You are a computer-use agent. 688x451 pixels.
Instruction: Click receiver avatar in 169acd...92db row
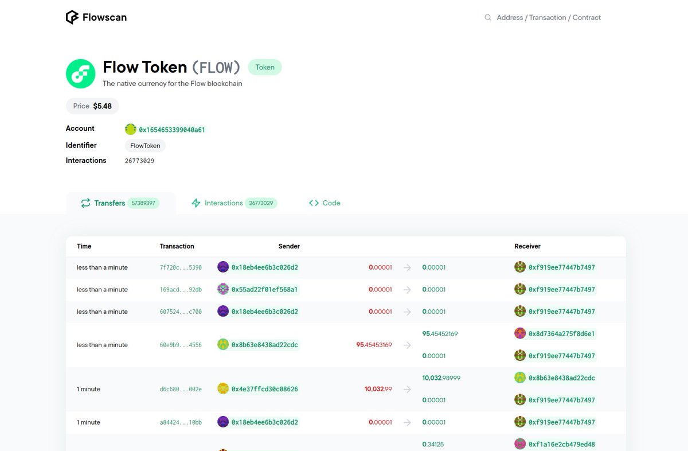520,289
